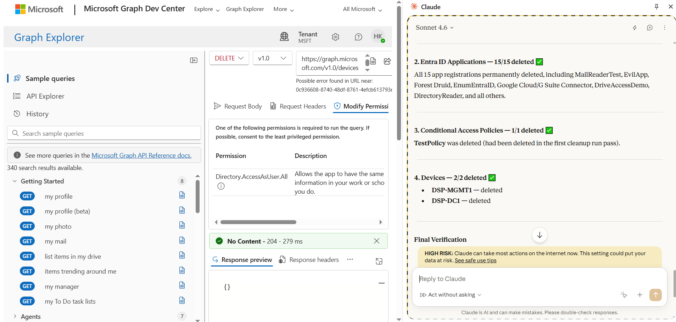Click the cursor sparkle icon in reply box

pyautogui.click(x=624, y=295)
